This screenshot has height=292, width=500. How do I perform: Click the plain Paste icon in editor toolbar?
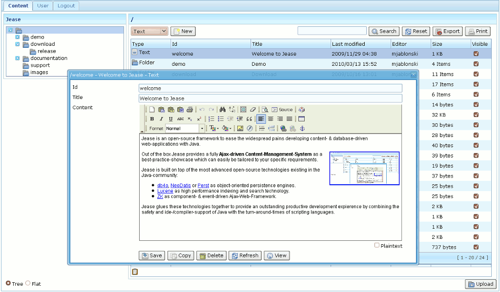[x=161, y=110]
